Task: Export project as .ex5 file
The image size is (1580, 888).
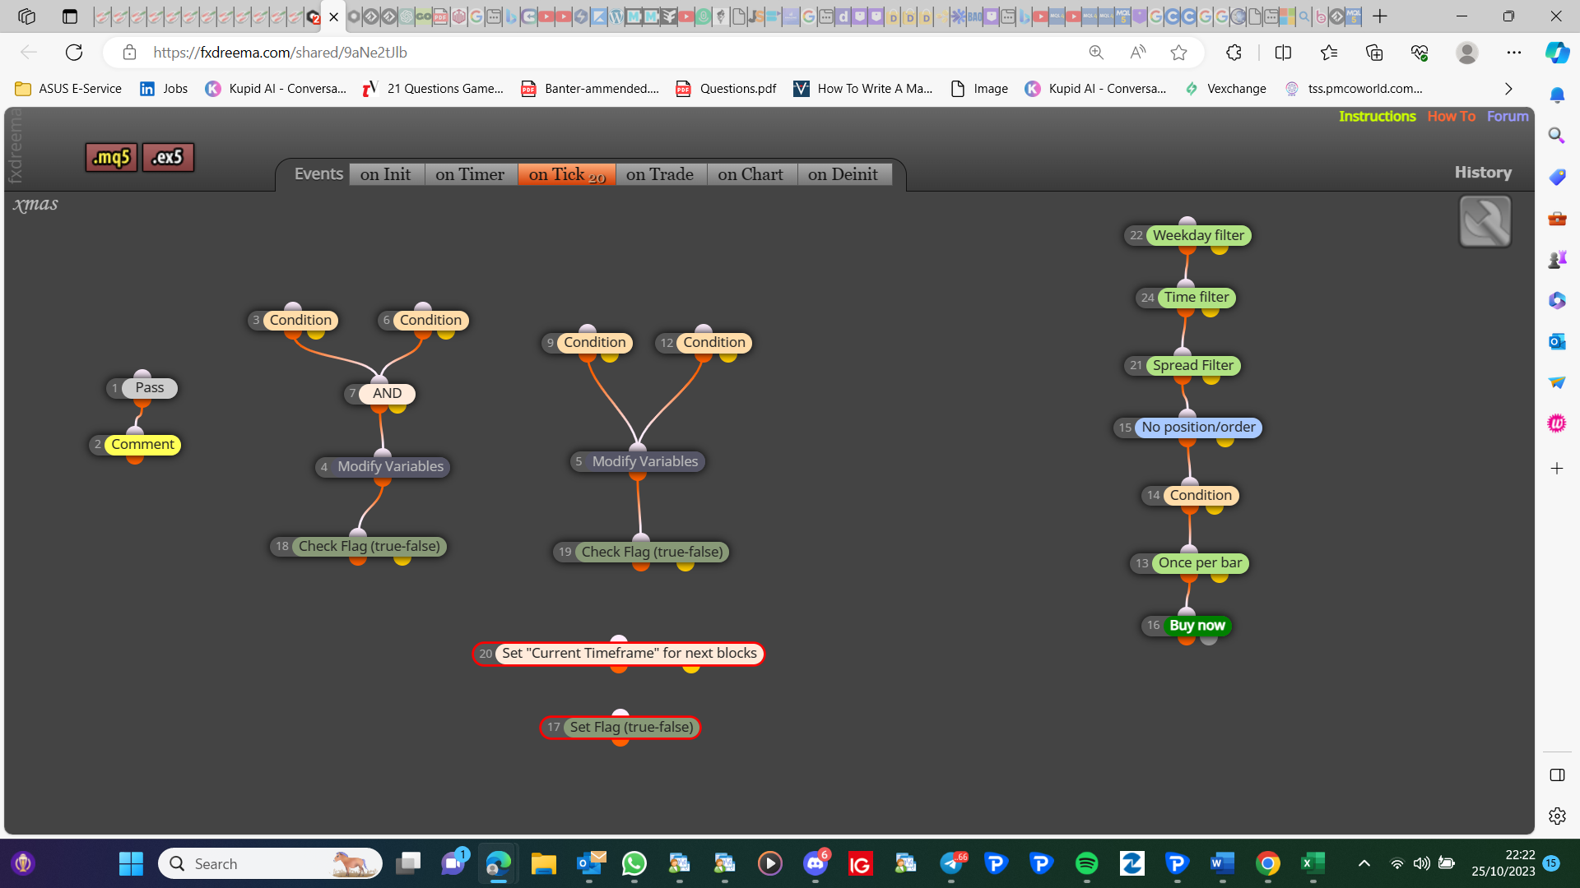Action: click(x=168, y=157)
